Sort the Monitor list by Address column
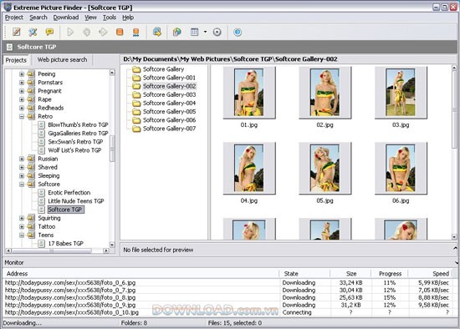This screenshot has width=460, height=329. pyautogui.click(x=141, y=274)
